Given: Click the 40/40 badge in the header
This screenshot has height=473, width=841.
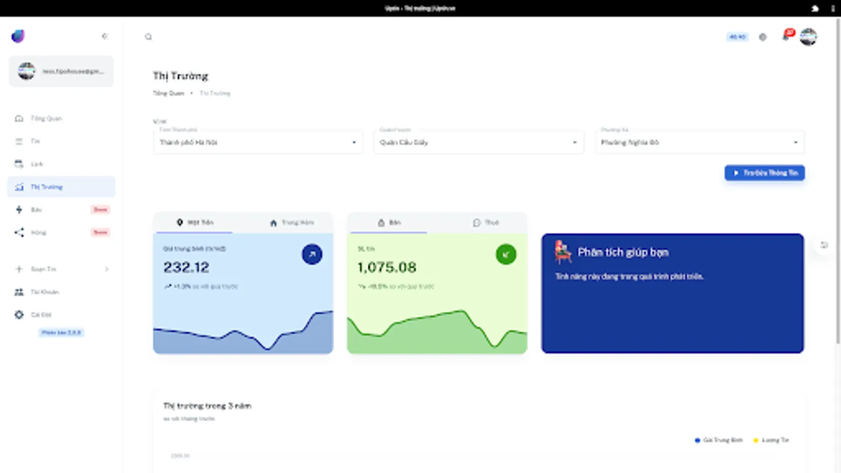Looking at the screenshot, I should click(737, 37).
